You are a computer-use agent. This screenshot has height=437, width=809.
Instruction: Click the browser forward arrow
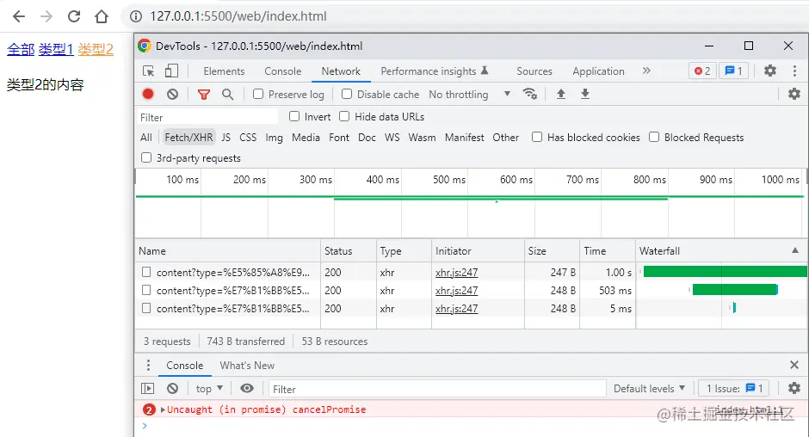46,16
